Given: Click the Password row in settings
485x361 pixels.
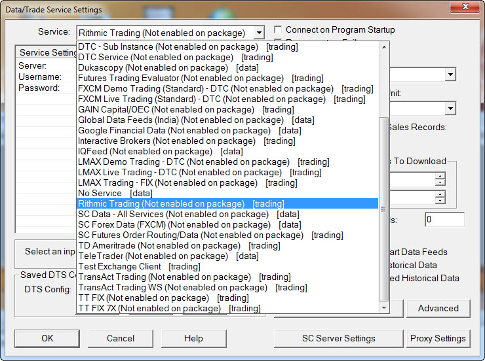Looking at the screenshot, I should point(47,88).
